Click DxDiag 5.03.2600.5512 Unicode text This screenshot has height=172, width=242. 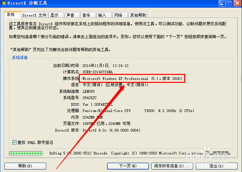[x=78, y=153]
